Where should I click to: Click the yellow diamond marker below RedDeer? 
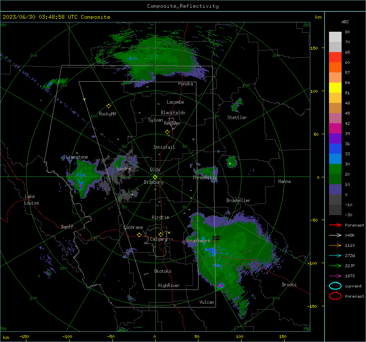click(167, 132)
